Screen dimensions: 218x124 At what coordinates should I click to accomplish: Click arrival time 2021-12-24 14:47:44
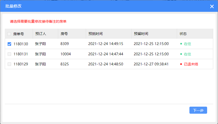coord(106,54)
